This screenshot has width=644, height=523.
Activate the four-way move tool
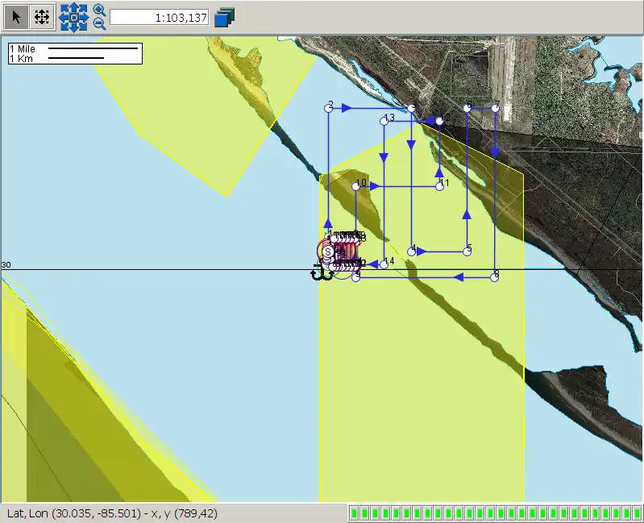click(42, 17)
